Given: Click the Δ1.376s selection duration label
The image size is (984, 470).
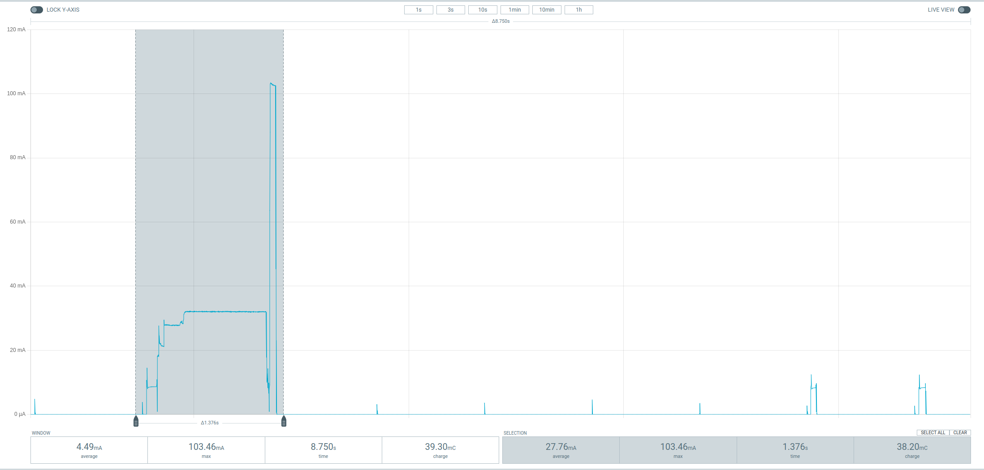Looking at the screenshot, I should [210, 423].
